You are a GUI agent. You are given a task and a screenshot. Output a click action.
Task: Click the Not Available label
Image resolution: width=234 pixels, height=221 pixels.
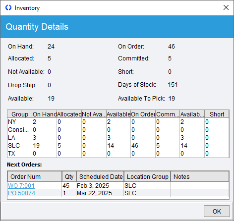click(x=26, y=72)
